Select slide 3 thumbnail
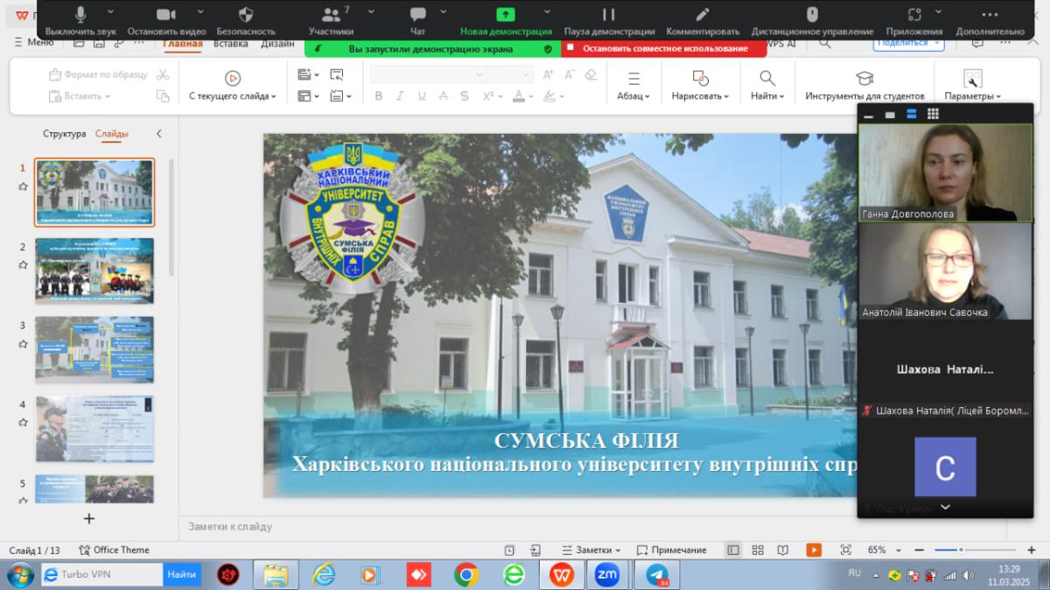This screenshot has width=1050, height=590. coord(94,349)
